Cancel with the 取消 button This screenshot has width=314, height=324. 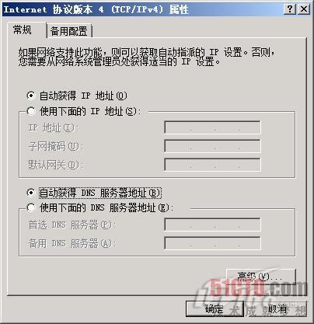[277, 308]
